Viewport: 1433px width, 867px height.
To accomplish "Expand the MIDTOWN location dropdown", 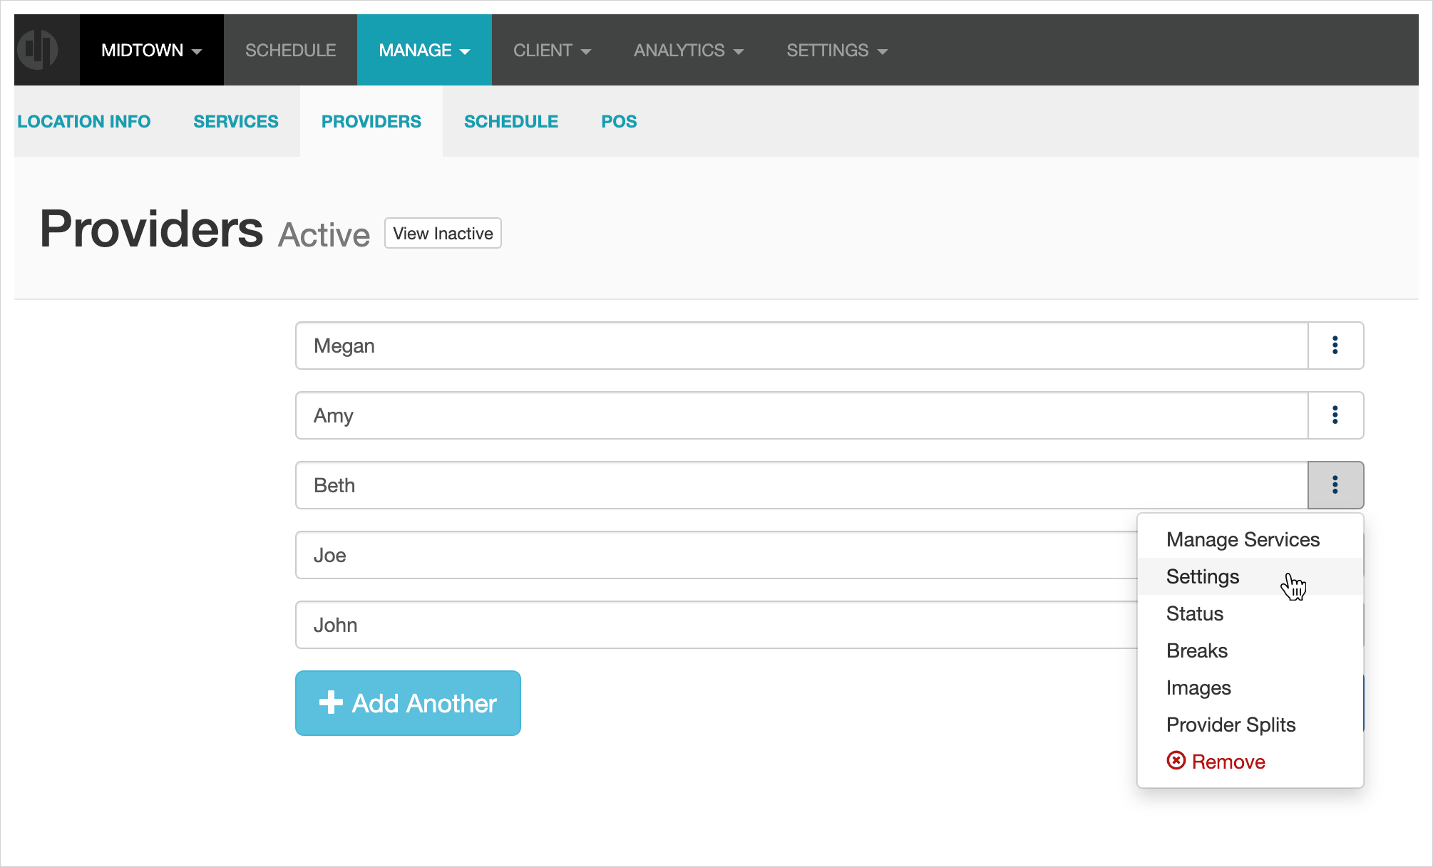I will [151, 50].
